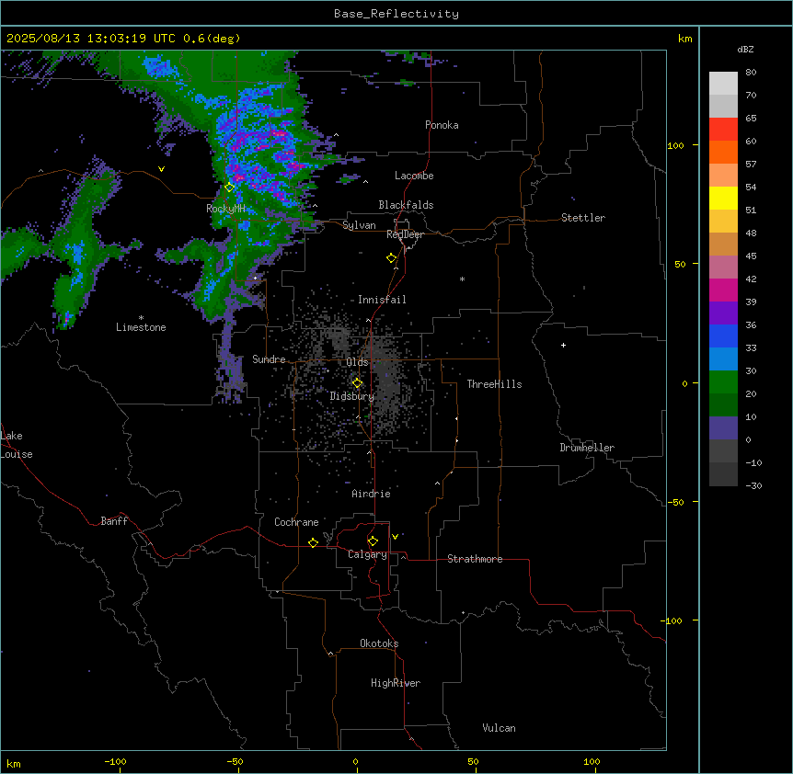
Task: Click the yellow diamond marker south of RedDeer
Action: coord(392,258)
